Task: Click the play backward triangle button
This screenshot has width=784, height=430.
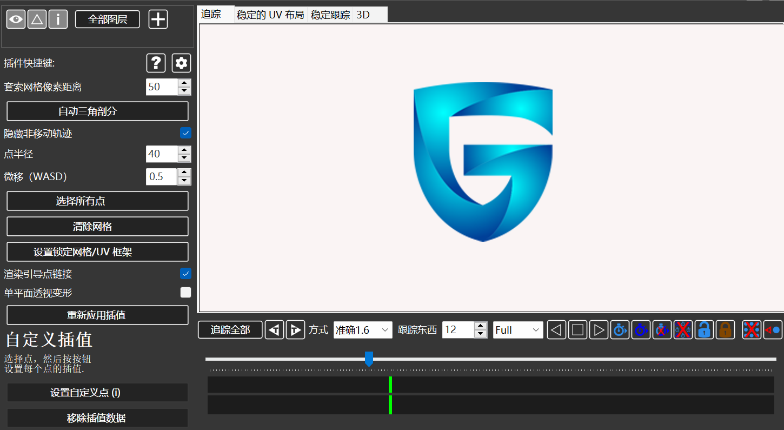Action: click(557, 330)
